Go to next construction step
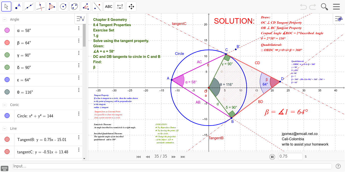345x172 pixels. [x=174, y=157]
